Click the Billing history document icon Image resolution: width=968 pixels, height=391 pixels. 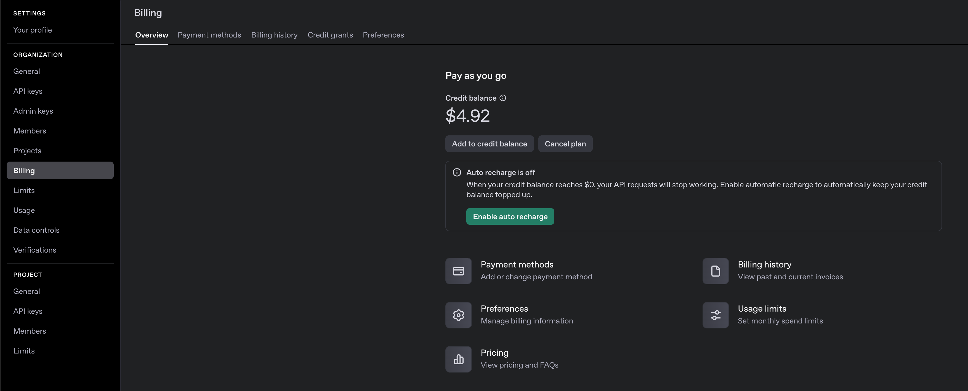[x=716, y=271]
